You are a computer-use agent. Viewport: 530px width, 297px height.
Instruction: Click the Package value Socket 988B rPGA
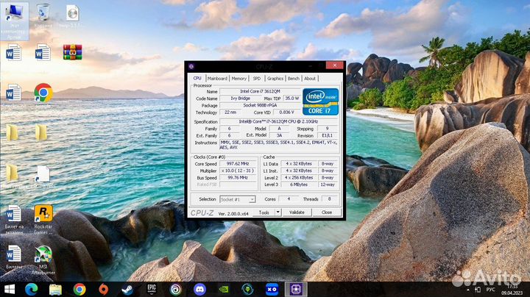(x=260, y=105)
